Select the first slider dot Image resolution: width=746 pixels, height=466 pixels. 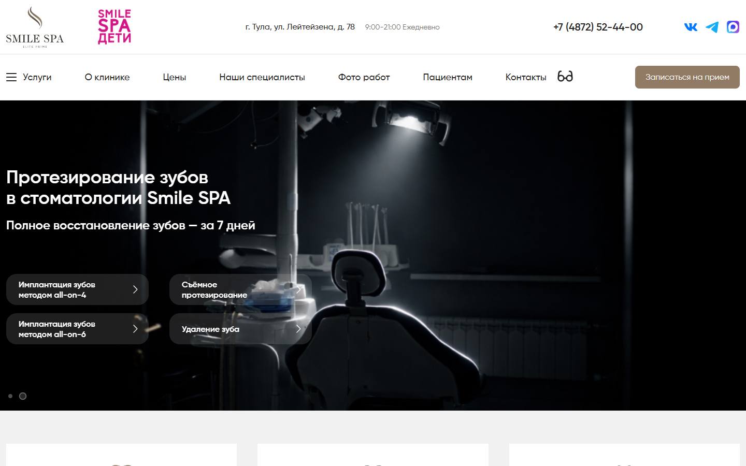tap(10, 396)
